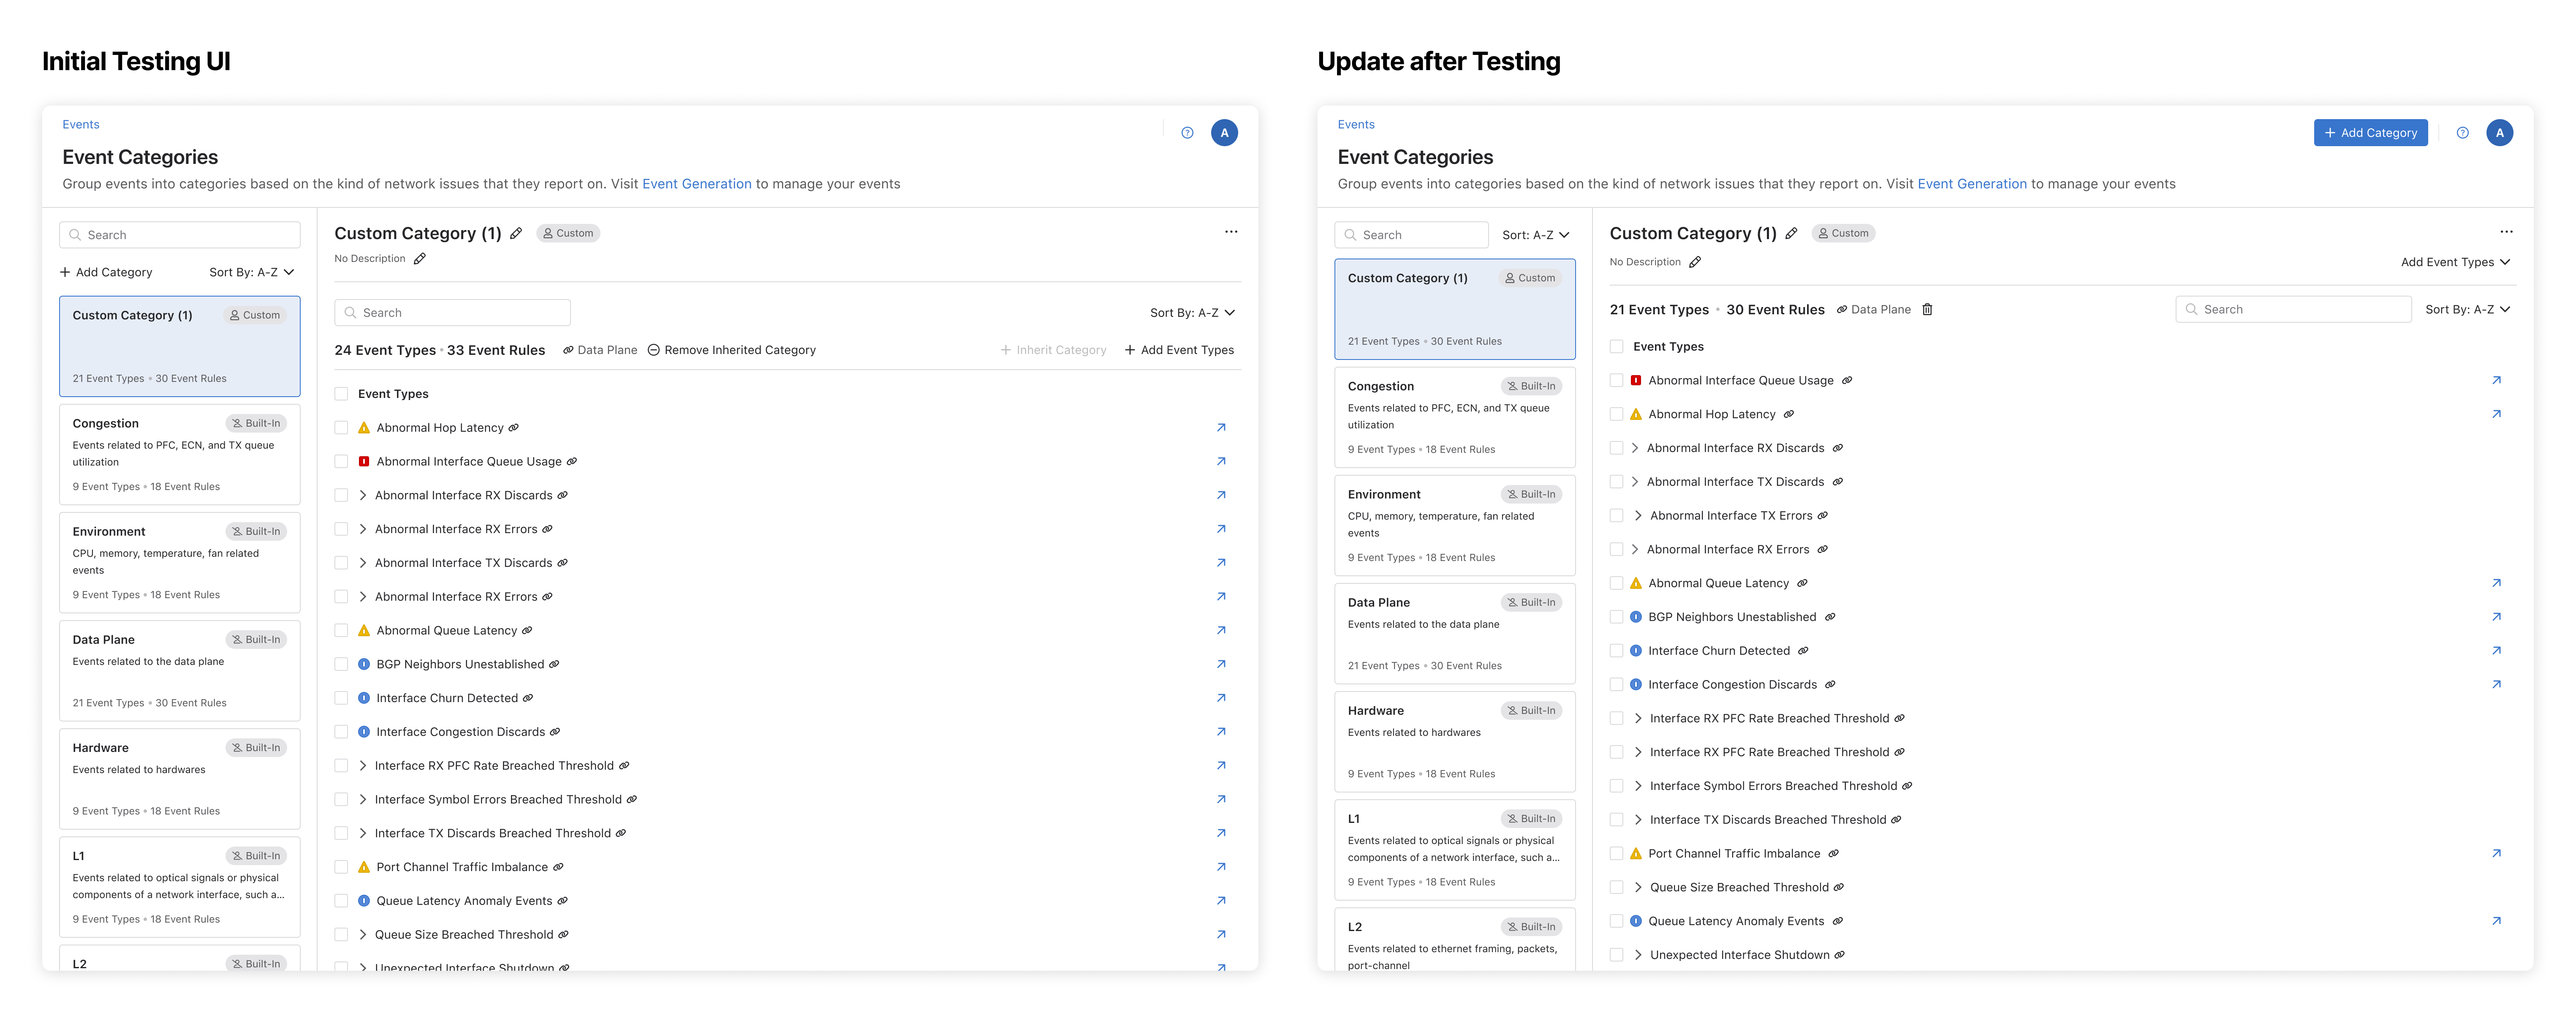Click Remove Inherited Category button
Image resolution: width=2576 pixels, height=1013 pixels.
point(731,350)
